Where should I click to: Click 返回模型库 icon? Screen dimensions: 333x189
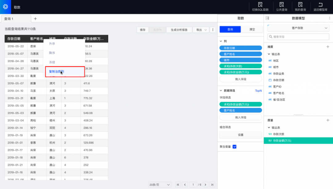(320, 5)
